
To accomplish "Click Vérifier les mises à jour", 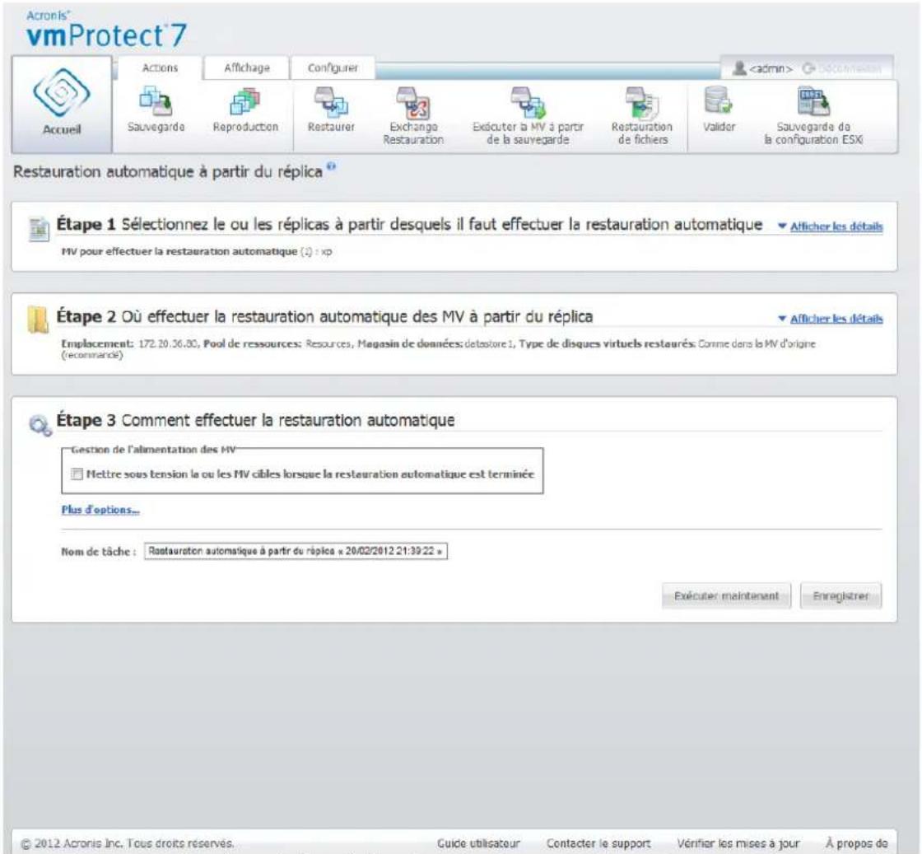I will click(x=738, y=843).
